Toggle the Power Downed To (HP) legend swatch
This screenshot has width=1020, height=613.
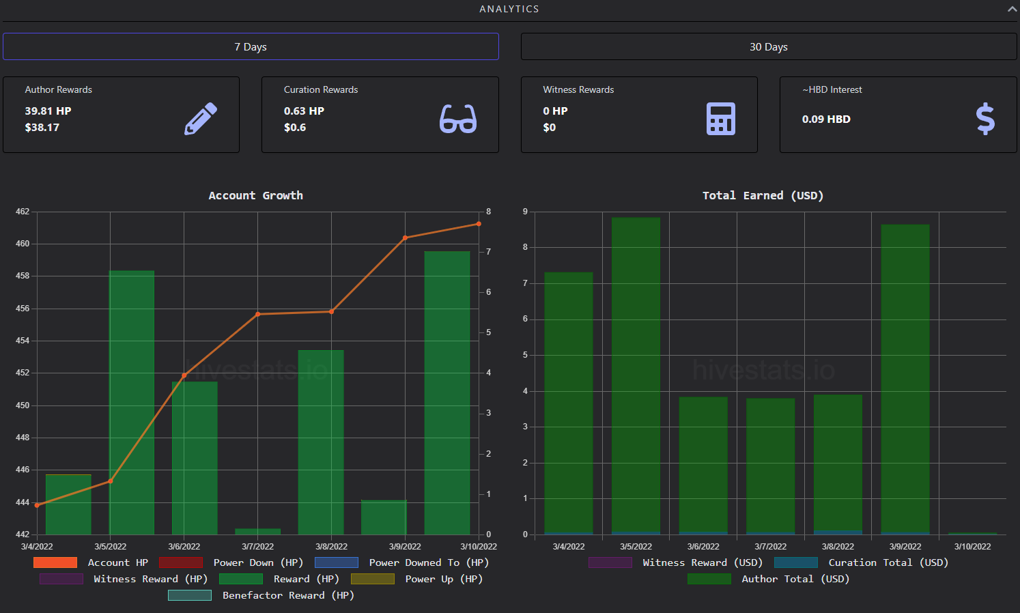tap(337, 562)
